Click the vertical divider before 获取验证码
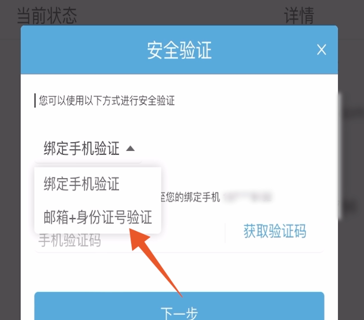The width and height of the screenshot is (364, 320). pyautogui.click(x=225, y=233)
